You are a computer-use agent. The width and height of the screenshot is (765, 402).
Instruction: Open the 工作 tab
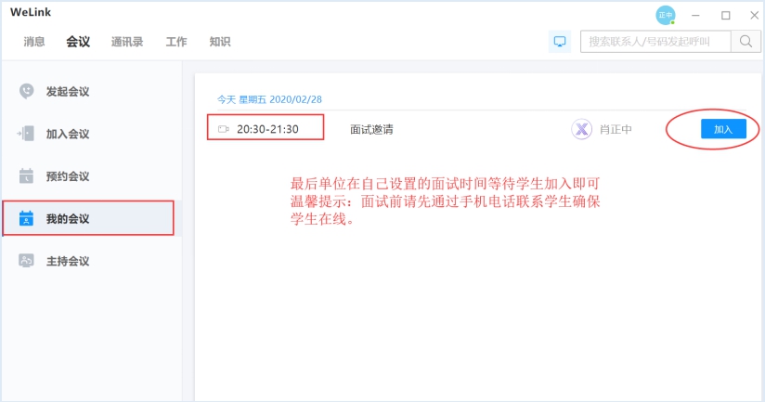tap(176, 42)
